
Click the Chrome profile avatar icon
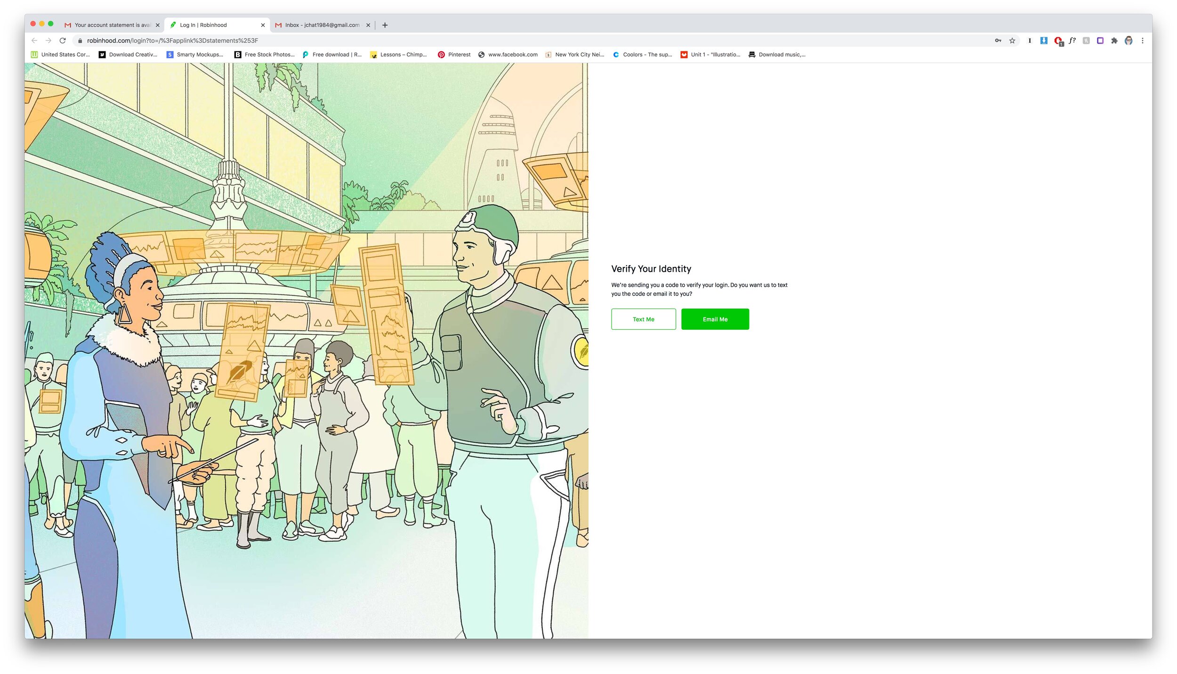1128,41
